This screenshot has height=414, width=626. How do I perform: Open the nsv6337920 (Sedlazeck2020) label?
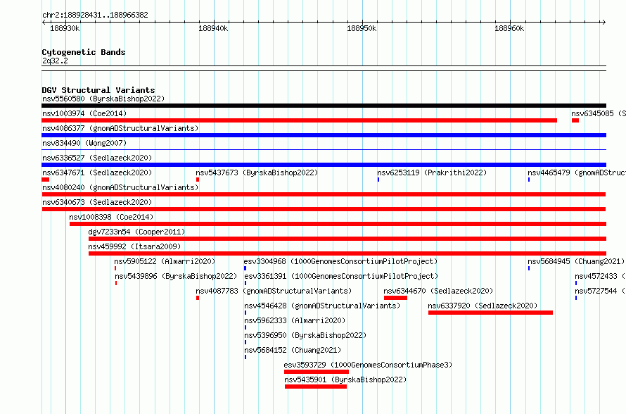pyautogui.click(x=483, y=306)
